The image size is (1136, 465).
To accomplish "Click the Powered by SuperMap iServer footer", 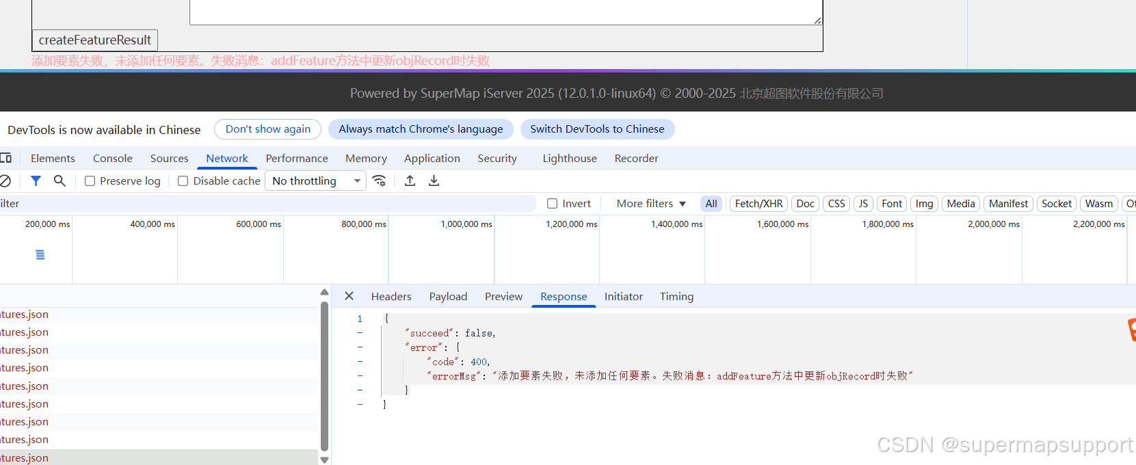I will [617, 93].
